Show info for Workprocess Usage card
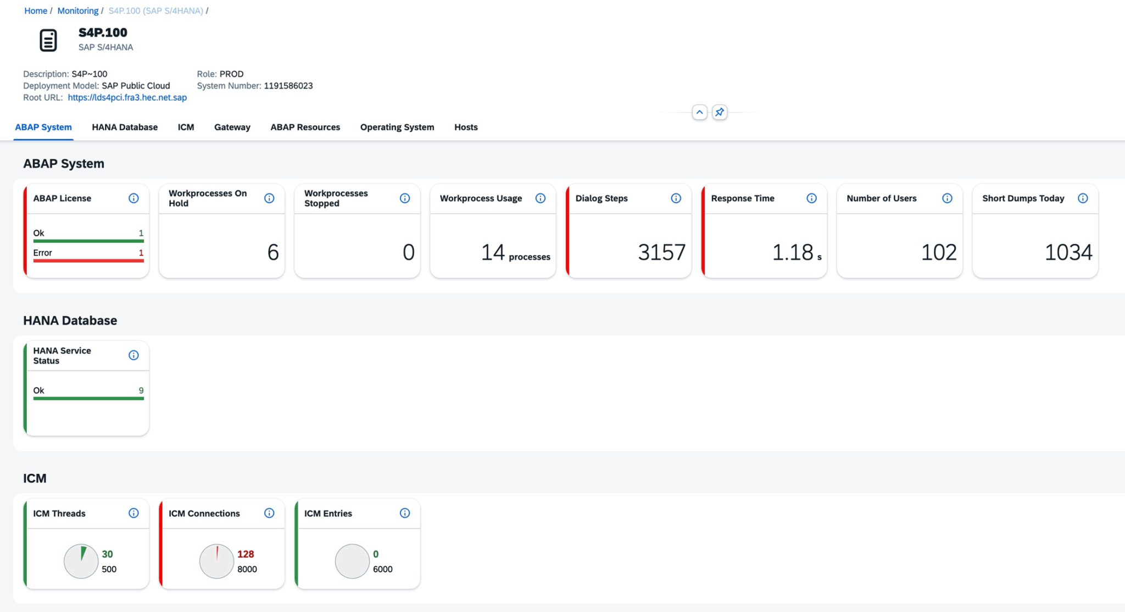The width and height of the screenshot is (1125, 612). tap(541, 198)
